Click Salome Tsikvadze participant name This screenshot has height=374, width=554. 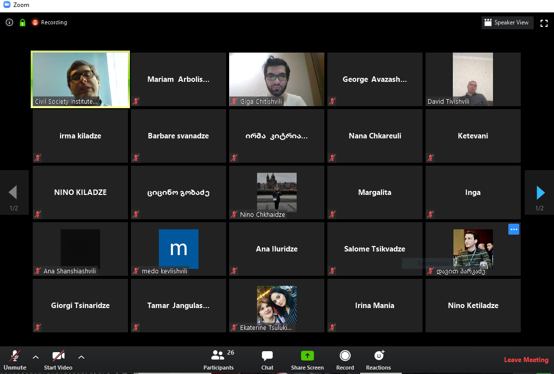point(375,249)
